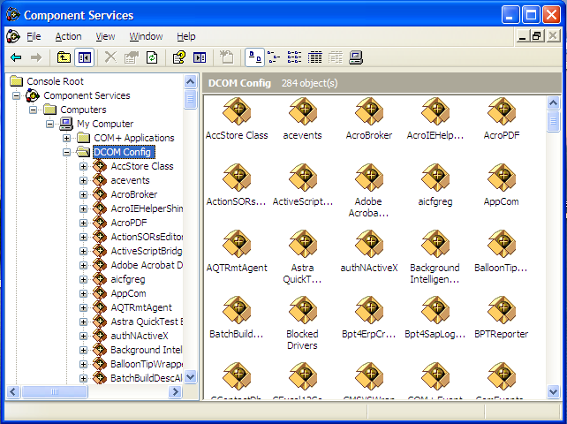Open the View menu

pos(105,36)
